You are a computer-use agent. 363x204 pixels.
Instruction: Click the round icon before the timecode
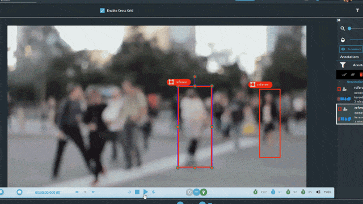[19, 192]
